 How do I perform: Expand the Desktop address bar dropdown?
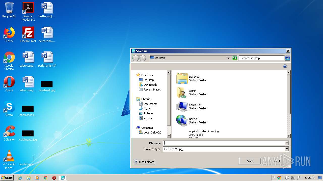pos(228,58)
